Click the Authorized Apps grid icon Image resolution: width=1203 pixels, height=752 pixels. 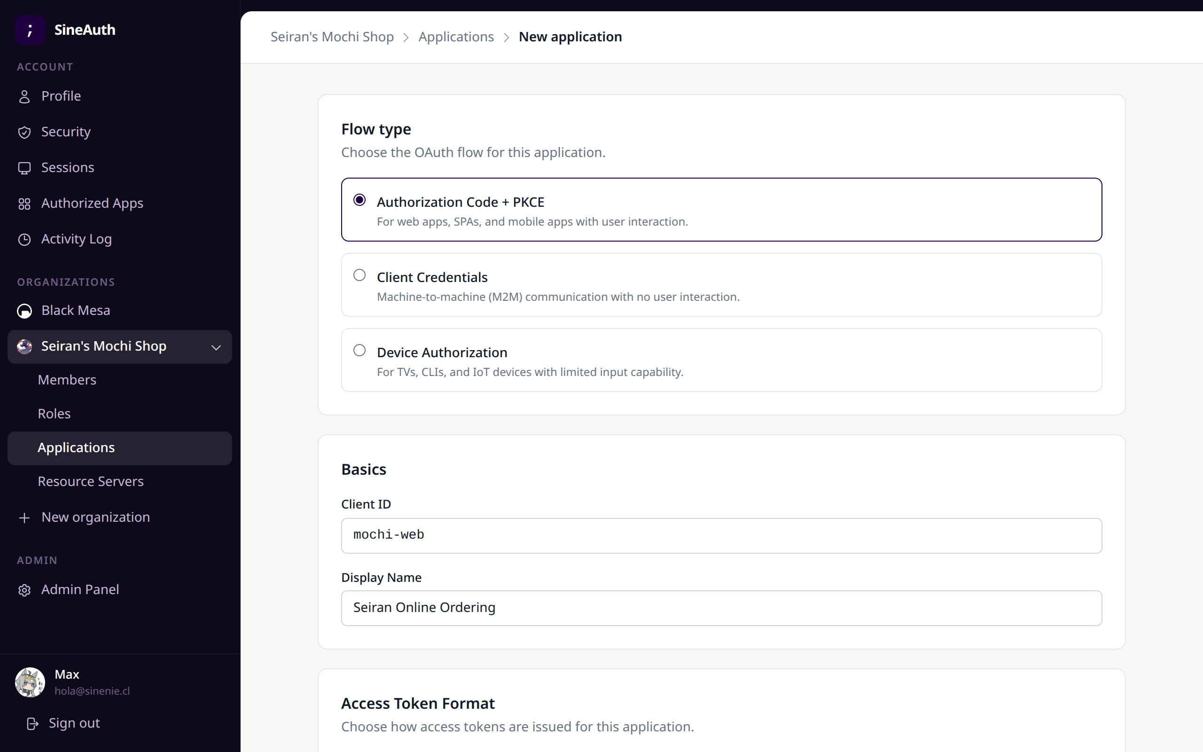(x=24, y=204)
